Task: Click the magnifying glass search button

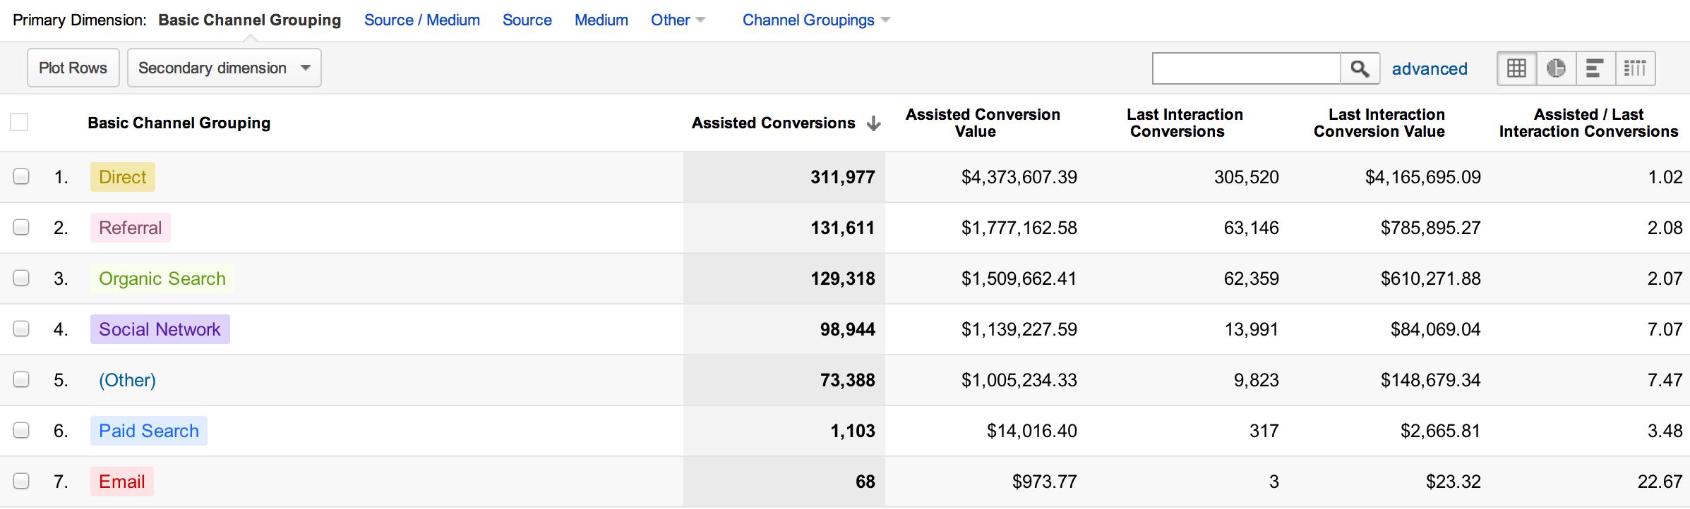Action: point(1360,68)
